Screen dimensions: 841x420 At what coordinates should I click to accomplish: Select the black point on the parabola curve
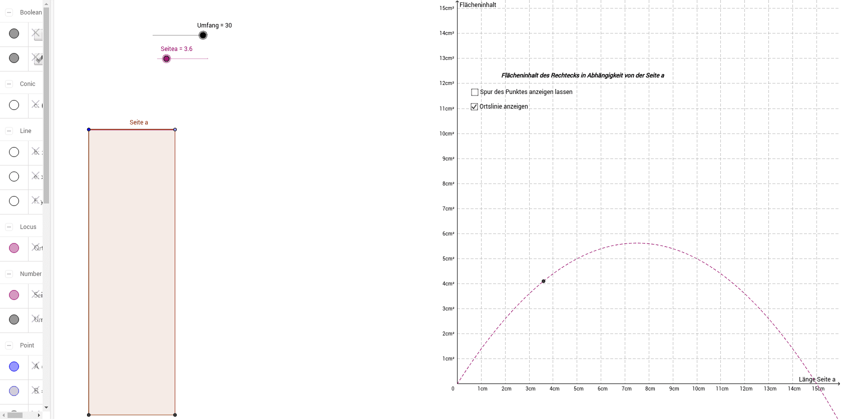pos(544,281)
